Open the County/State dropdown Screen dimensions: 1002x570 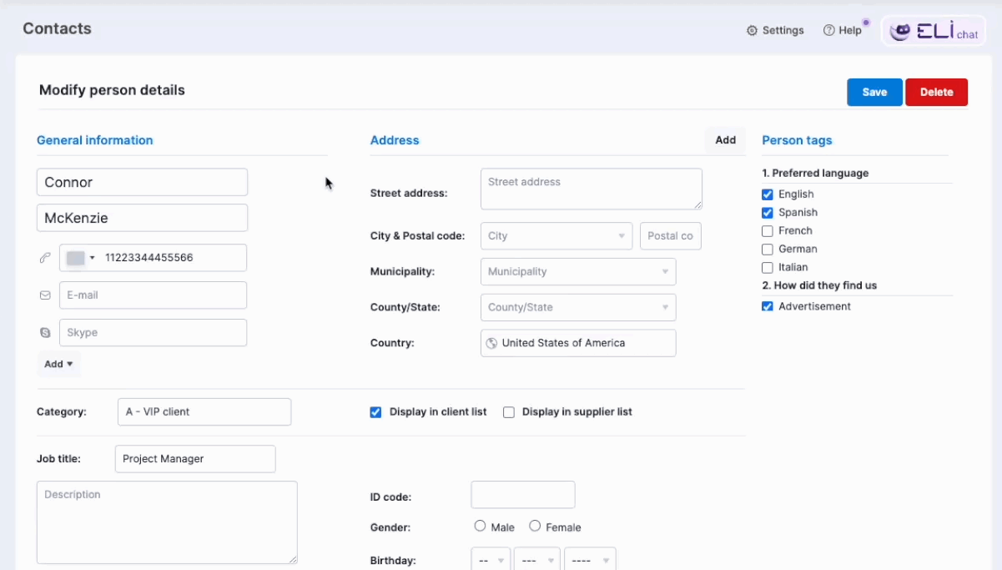[x=578, y=307]
